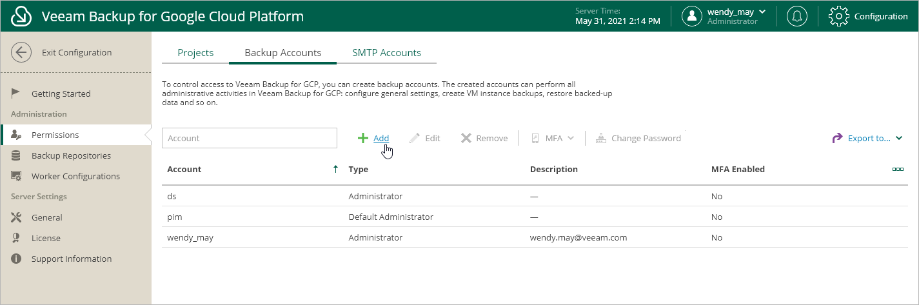
Task: Click the License badge icon
Action: pyautogui.click(x=17, y=238)
